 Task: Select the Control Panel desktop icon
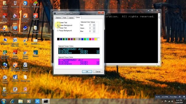[x=15, y=30]
